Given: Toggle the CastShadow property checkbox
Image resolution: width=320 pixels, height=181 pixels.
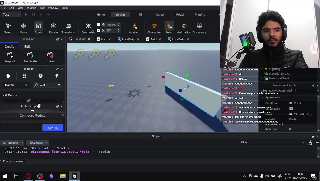Looking at the screenshot, I should pyautogui.click(x=291, y=109).
